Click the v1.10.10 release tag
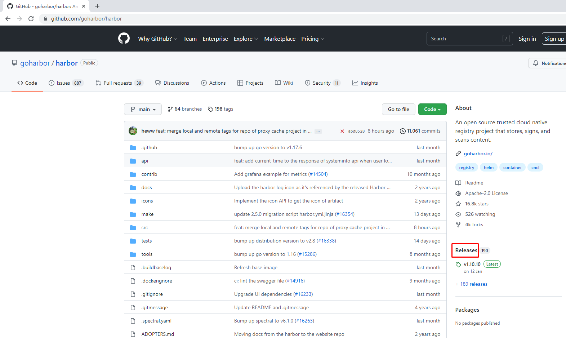 tap(472, 264)
